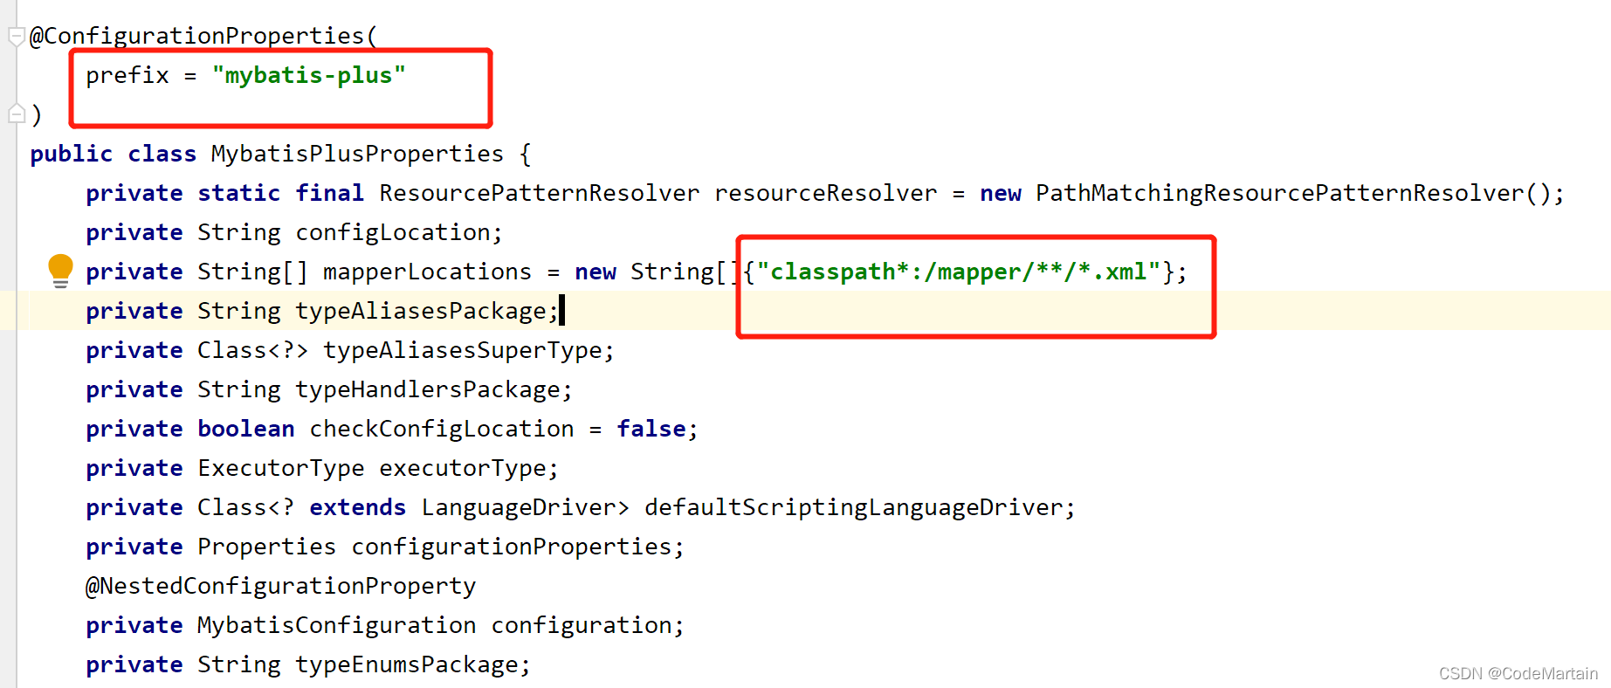Click the defaultScriptingLanguageDriver field name

tap(854, 507)
